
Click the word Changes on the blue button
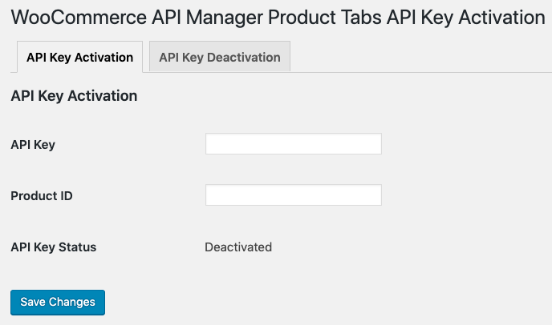point(72,302)
